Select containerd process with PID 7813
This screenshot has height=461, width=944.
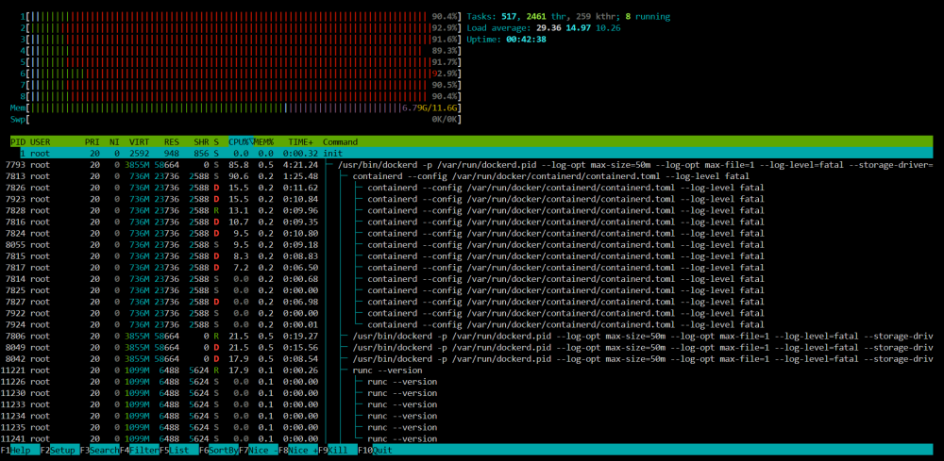click(466, 176)
